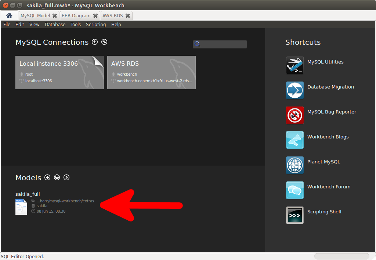Open the File menu

pyautogui.click(x=7, y=25)
